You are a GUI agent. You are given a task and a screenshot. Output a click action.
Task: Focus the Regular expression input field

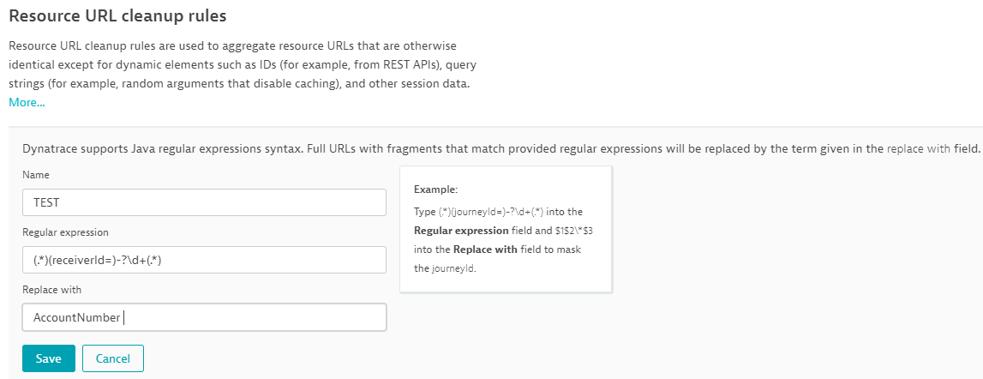coord(204,260)
